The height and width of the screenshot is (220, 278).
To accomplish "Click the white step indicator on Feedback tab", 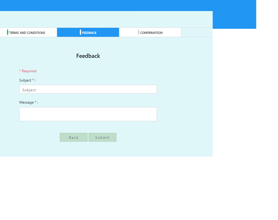I will click(81, 32).
